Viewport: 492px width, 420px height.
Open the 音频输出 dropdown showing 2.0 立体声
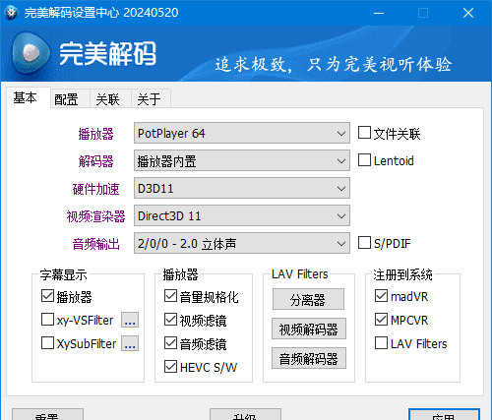242,243
